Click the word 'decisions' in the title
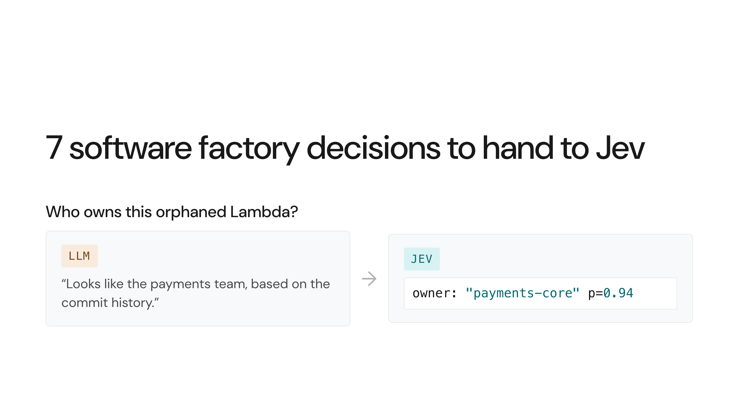Image resolution: width=738 pixels, height=414 pixels. tap(373, 148)
